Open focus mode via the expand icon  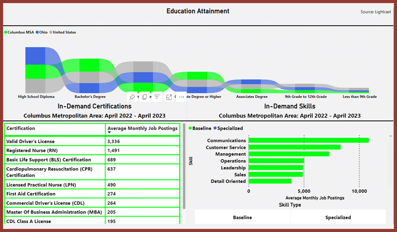click(169, 97)
